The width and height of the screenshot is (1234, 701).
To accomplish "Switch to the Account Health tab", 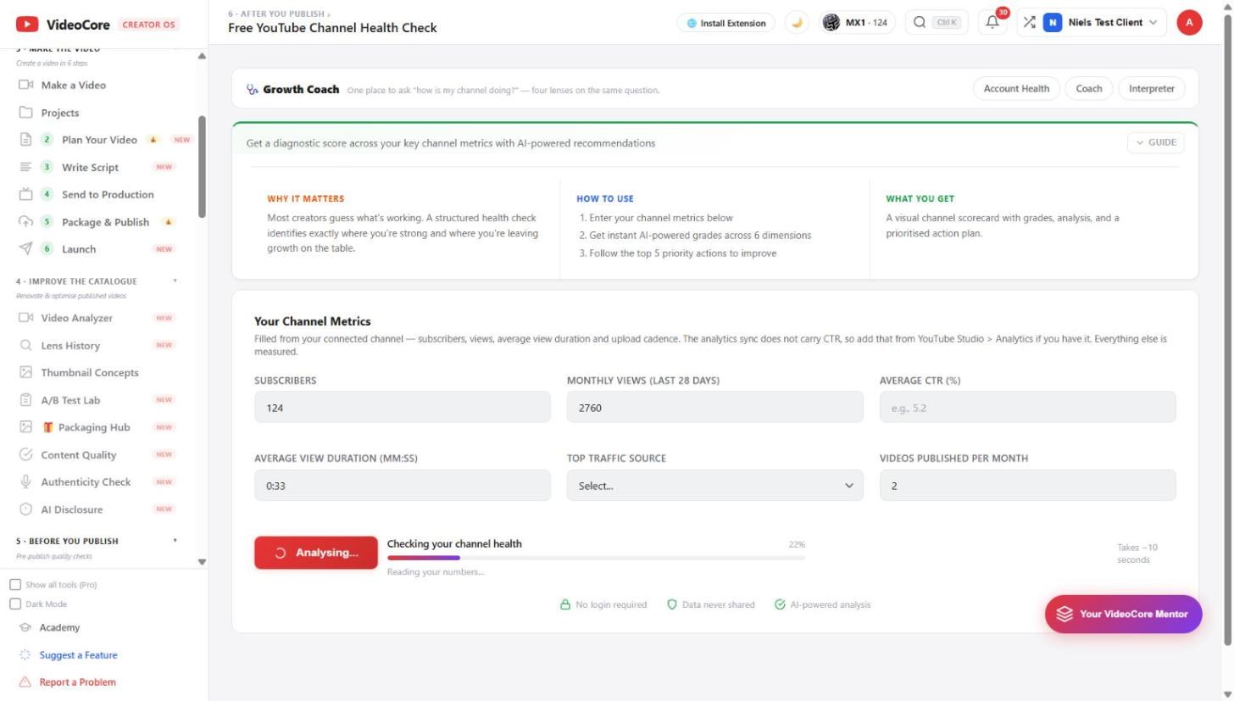I will (x=1016, y=88).
